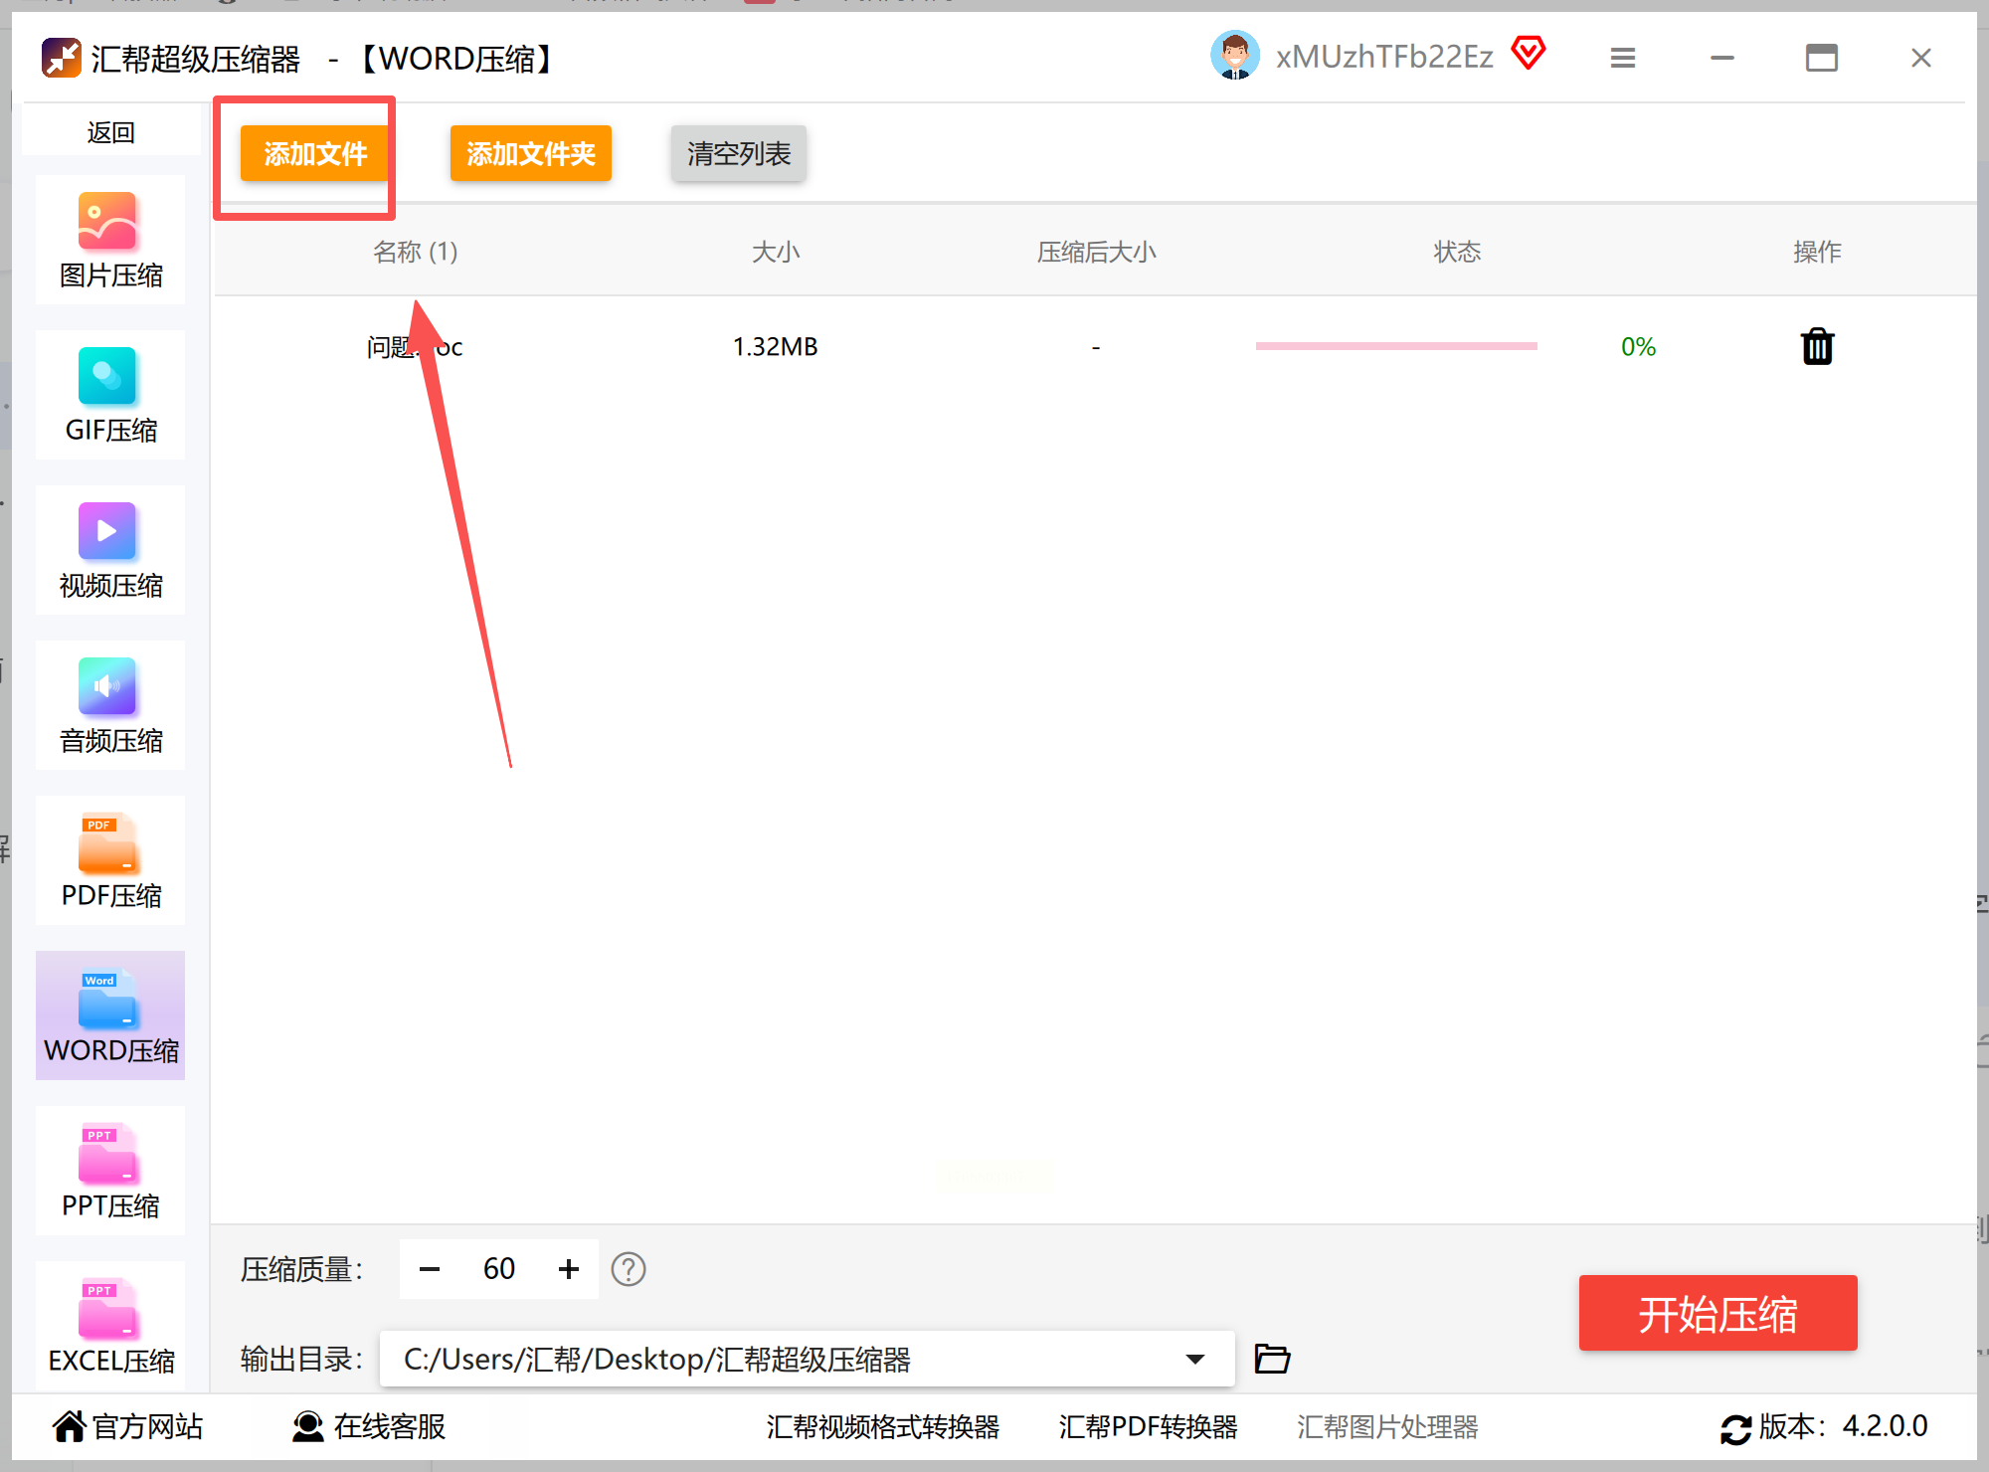
Task: Open the hamburger menu in title bar
Action: point(1622,58)
